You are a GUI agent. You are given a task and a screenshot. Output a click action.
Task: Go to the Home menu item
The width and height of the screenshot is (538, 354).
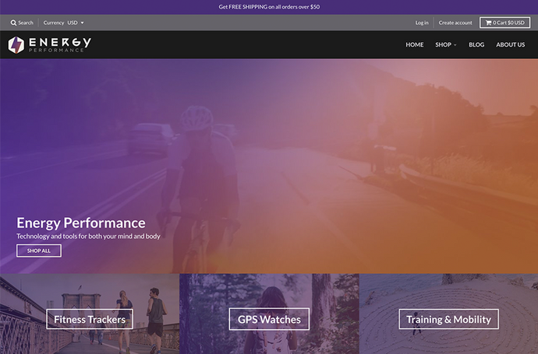tap(415, 45)
